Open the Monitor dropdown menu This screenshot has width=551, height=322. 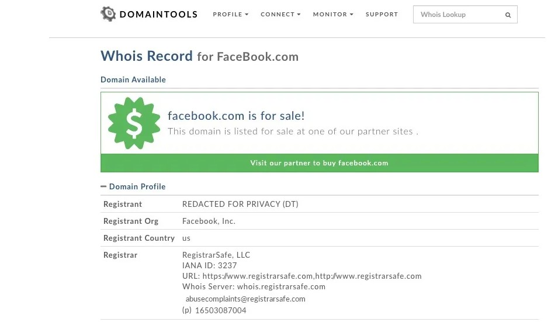pos(333,15)
